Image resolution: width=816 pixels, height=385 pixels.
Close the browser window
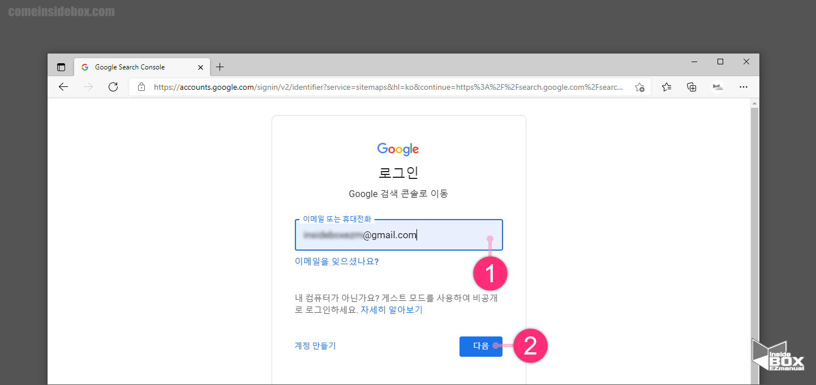pos(746,62)
